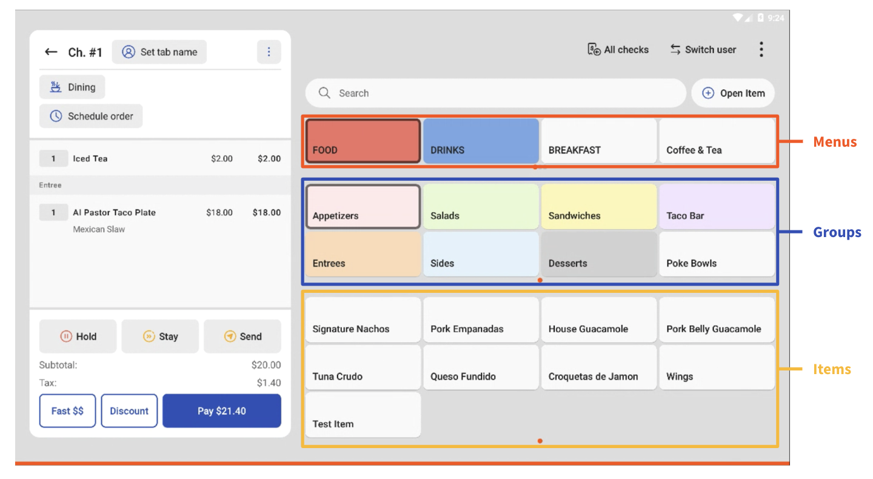873x479 pixels.
Task: Toggle the Dining order type
Action: pos(72,87)
